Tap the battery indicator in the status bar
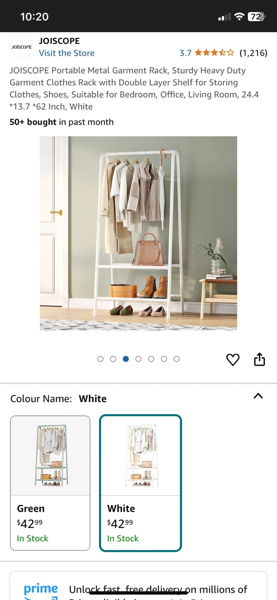 pyautogui.click(x=256, y=17)
